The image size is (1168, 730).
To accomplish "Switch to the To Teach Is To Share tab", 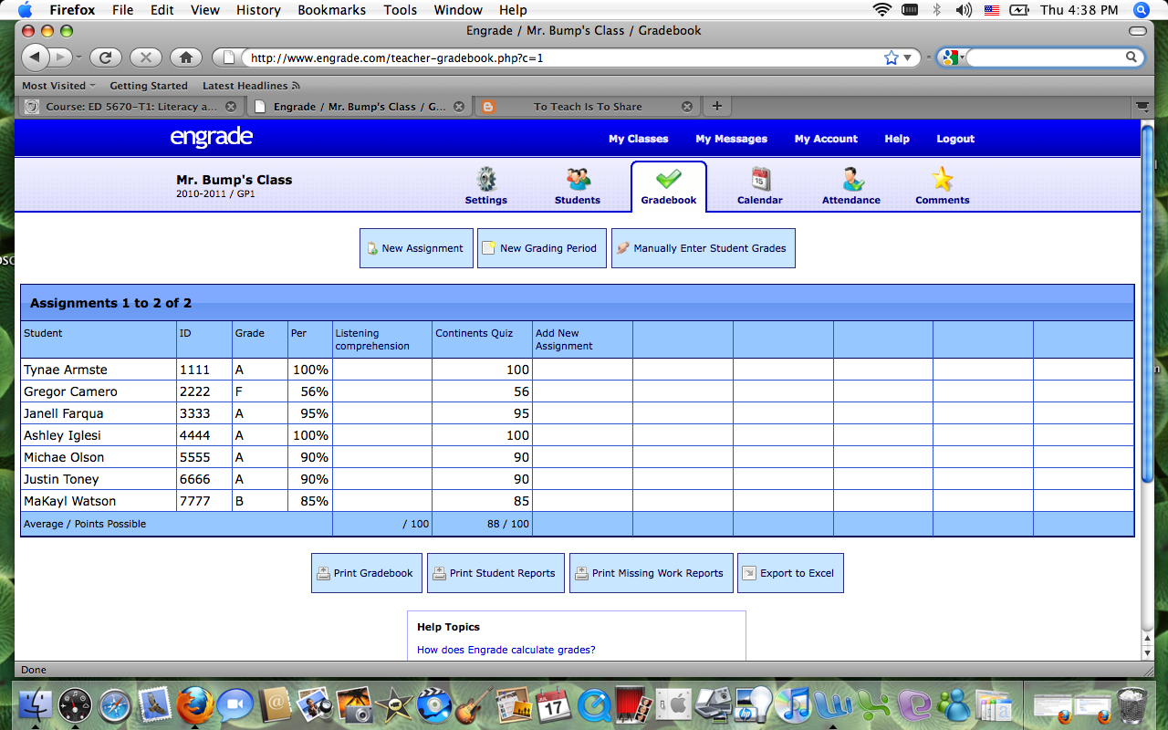I will click(x=588, y=107).
